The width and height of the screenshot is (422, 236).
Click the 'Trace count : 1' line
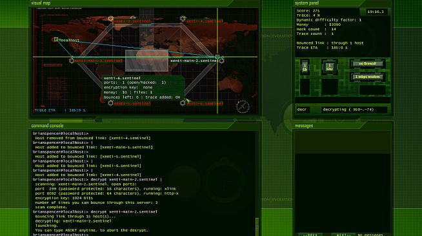[315, 34]
